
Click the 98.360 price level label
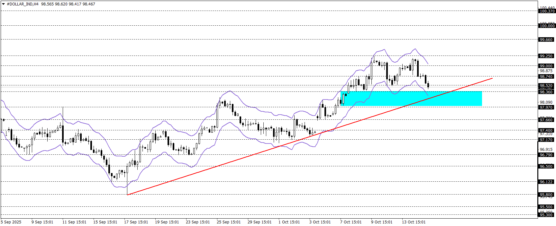[546, 92]
